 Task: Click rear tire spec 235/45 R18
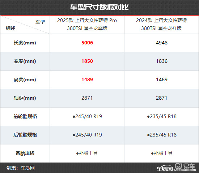(162, 135)
